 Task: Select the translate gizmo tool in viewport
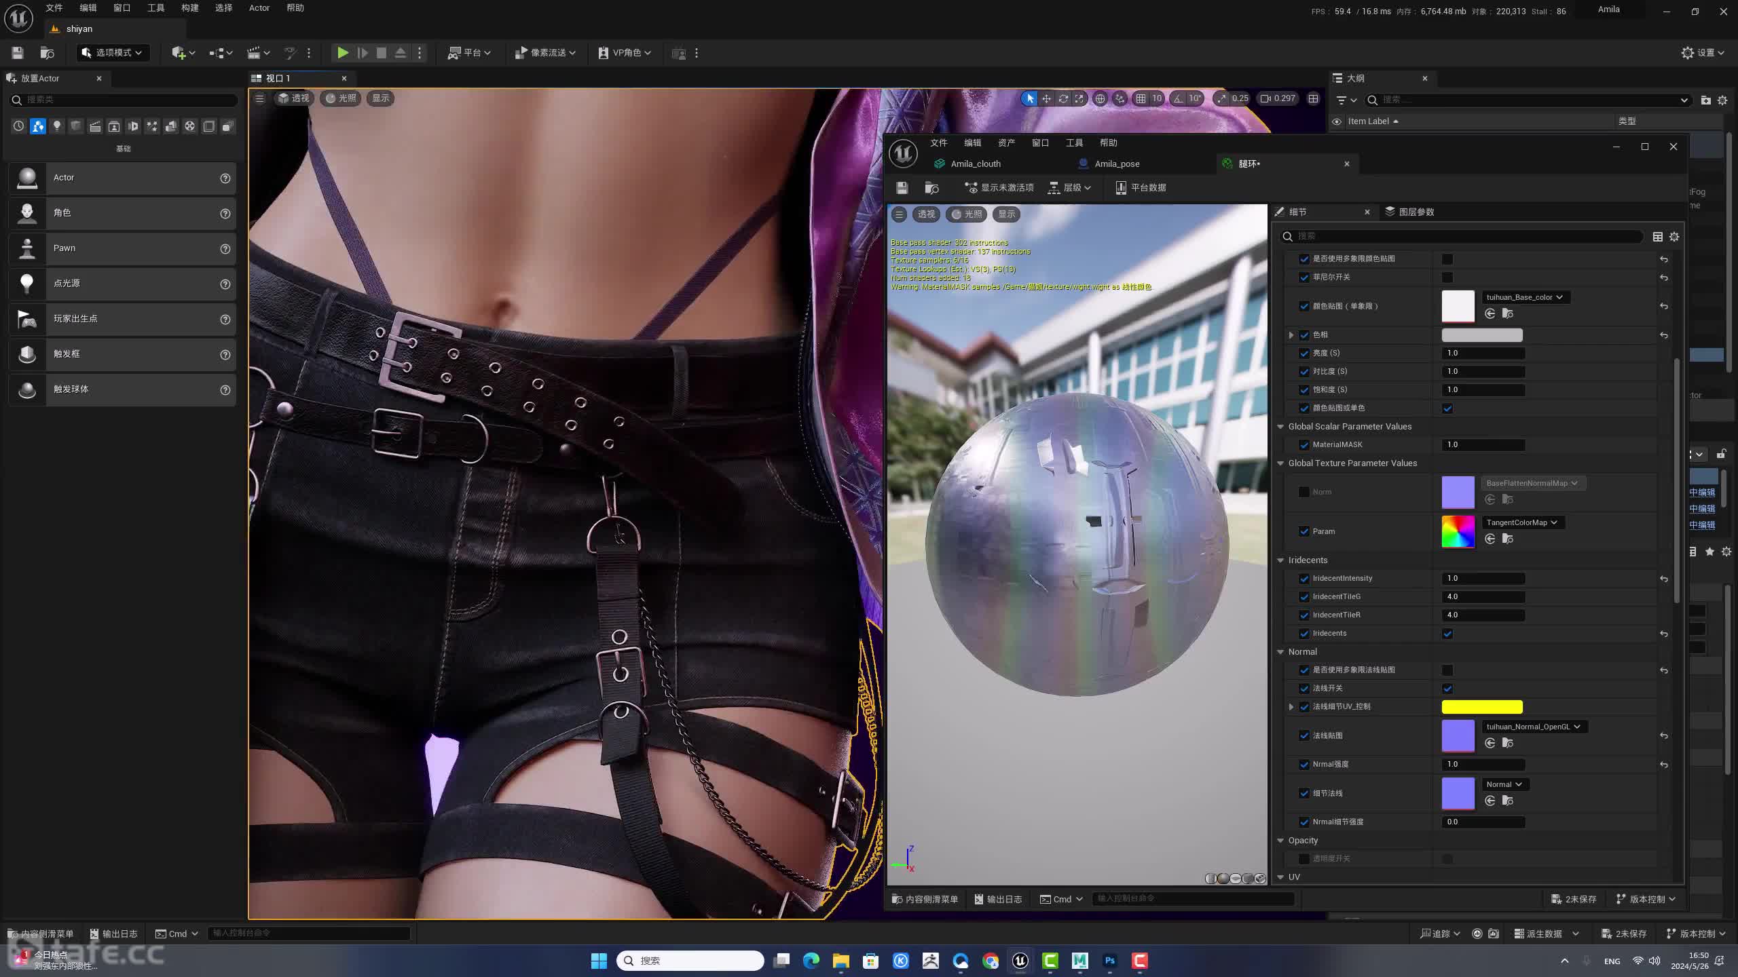pyautogui.click(x=1046, y=98)
